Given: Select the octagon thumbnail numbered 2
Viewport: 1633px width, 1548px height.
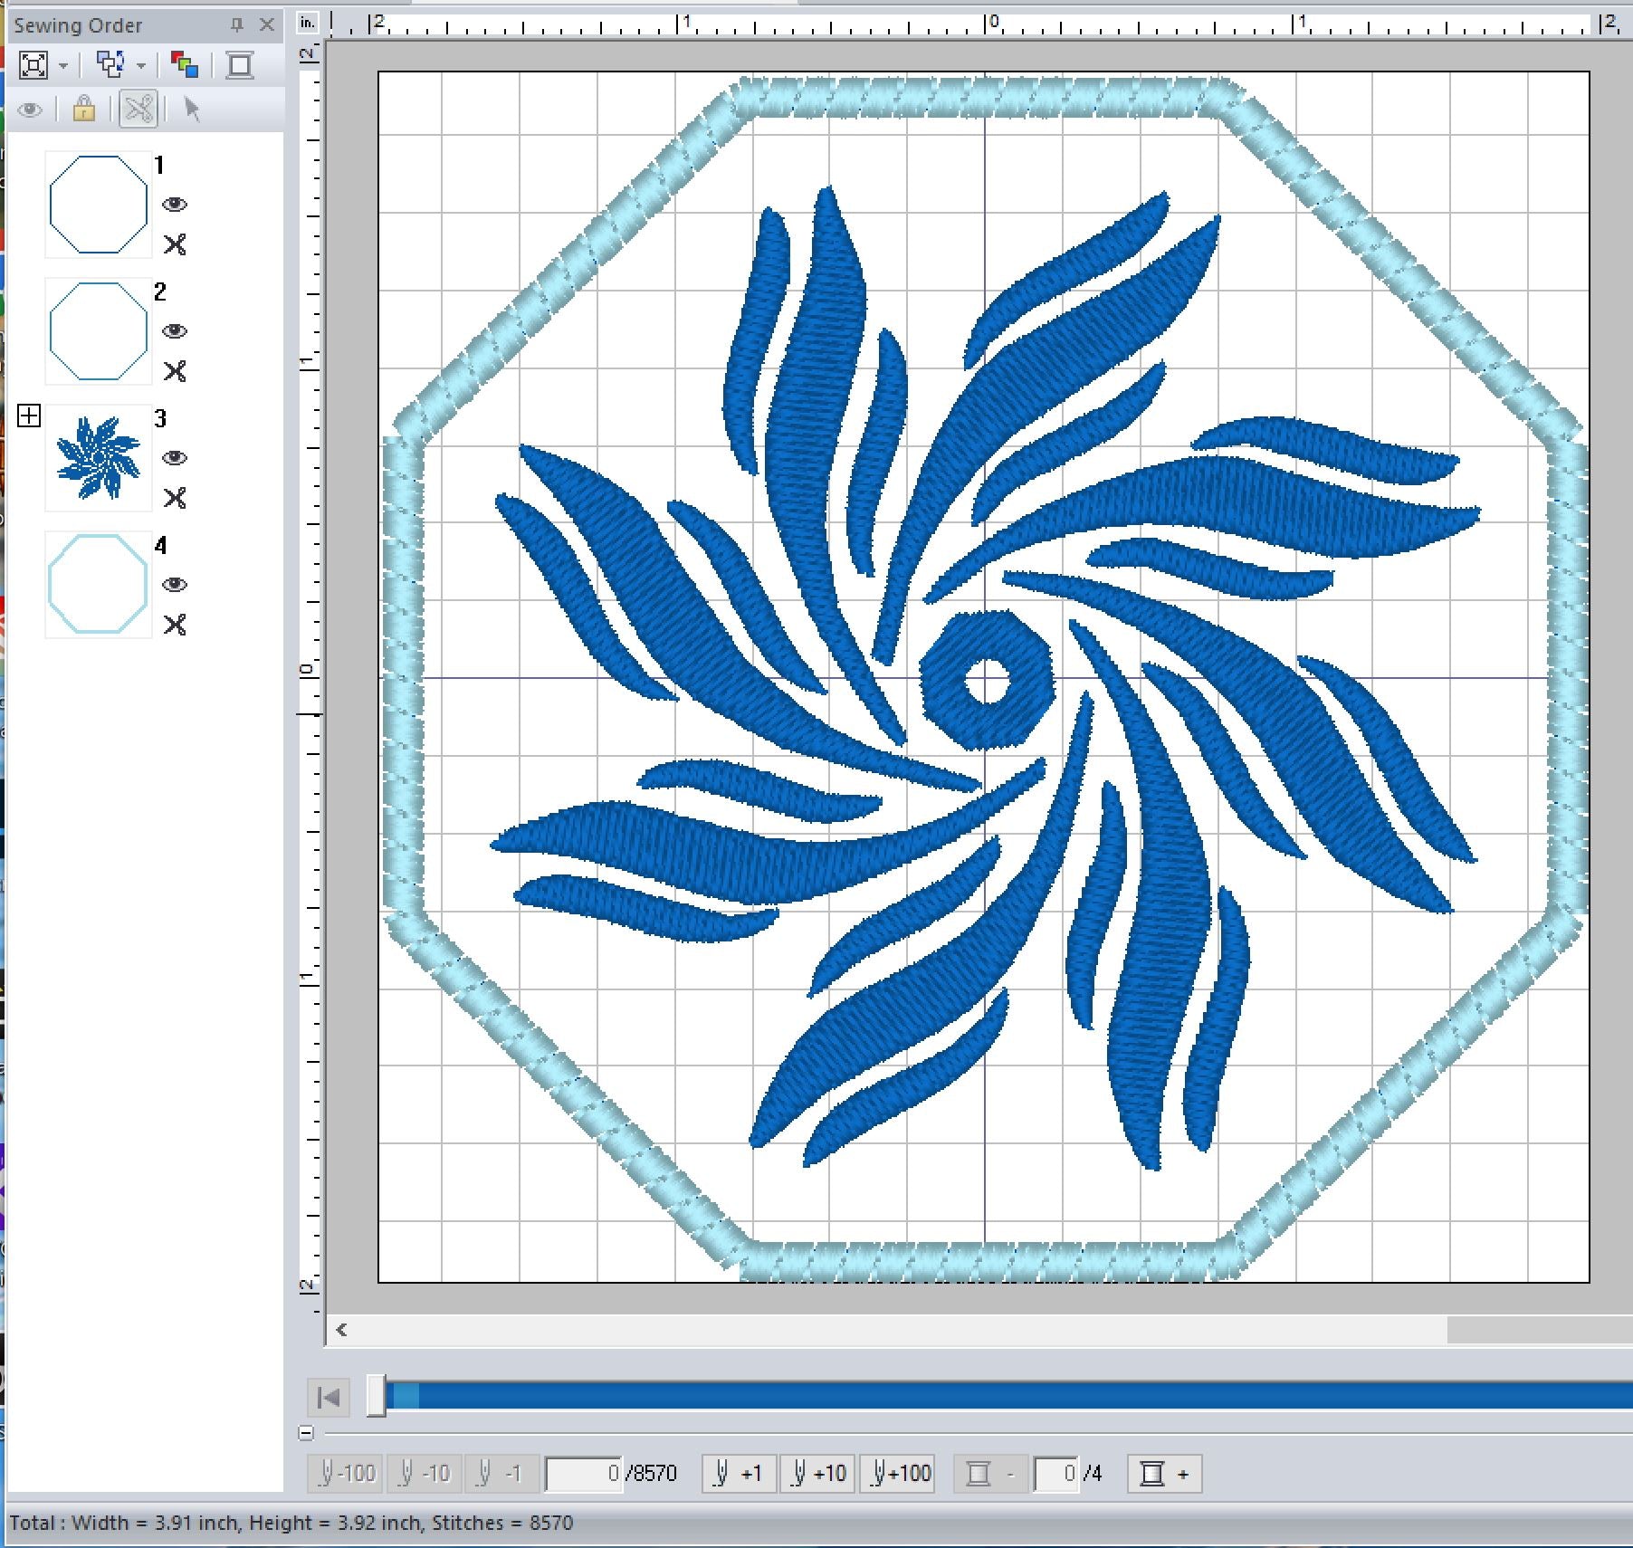Looking at the screenshot, I should click(98, 331).
